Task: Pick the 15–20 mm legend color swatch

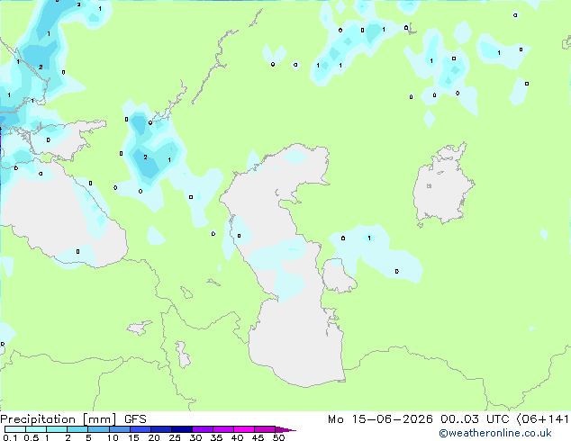Action: tap(140, 429)
